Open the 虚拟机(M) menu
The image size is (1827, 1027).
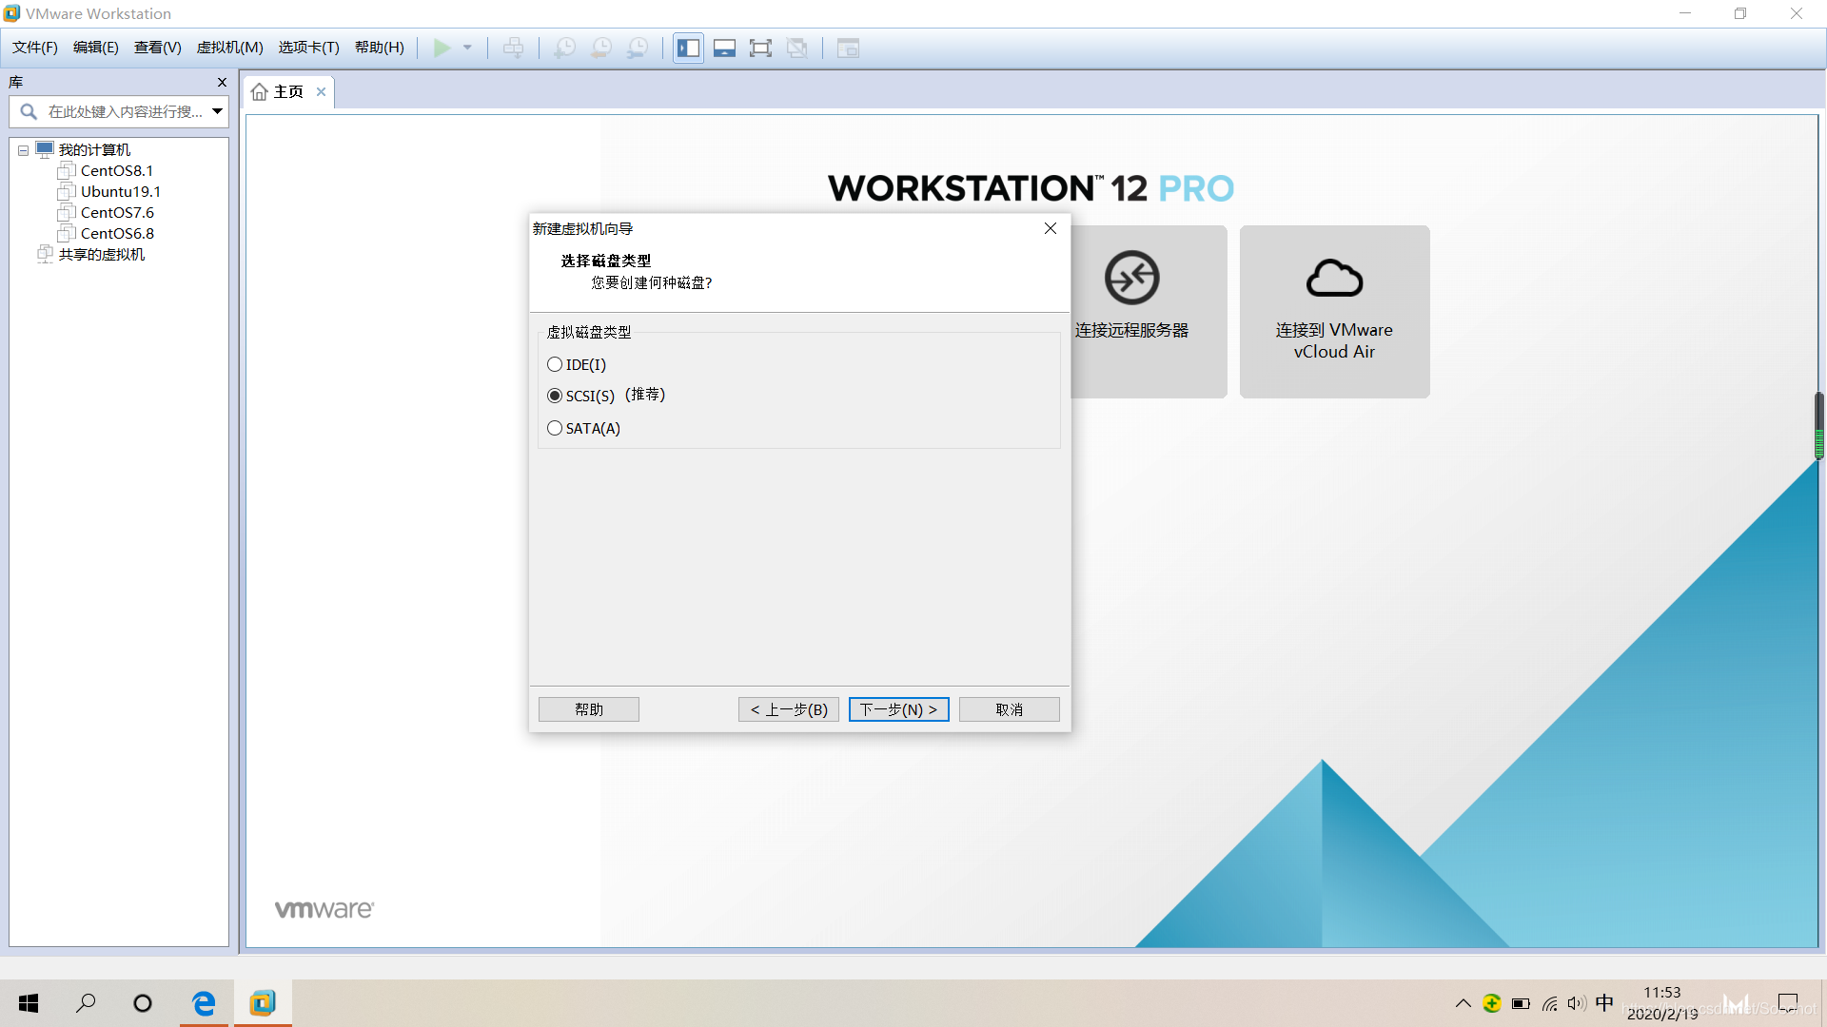coord(230,48)
